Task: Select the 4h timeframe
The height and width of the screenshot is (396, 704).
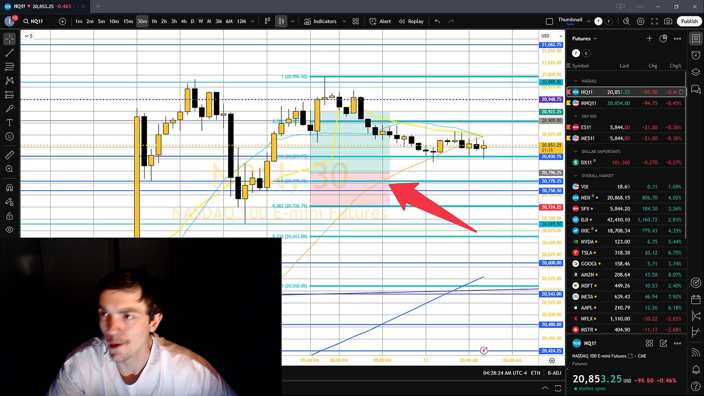Action: point(183,21)
